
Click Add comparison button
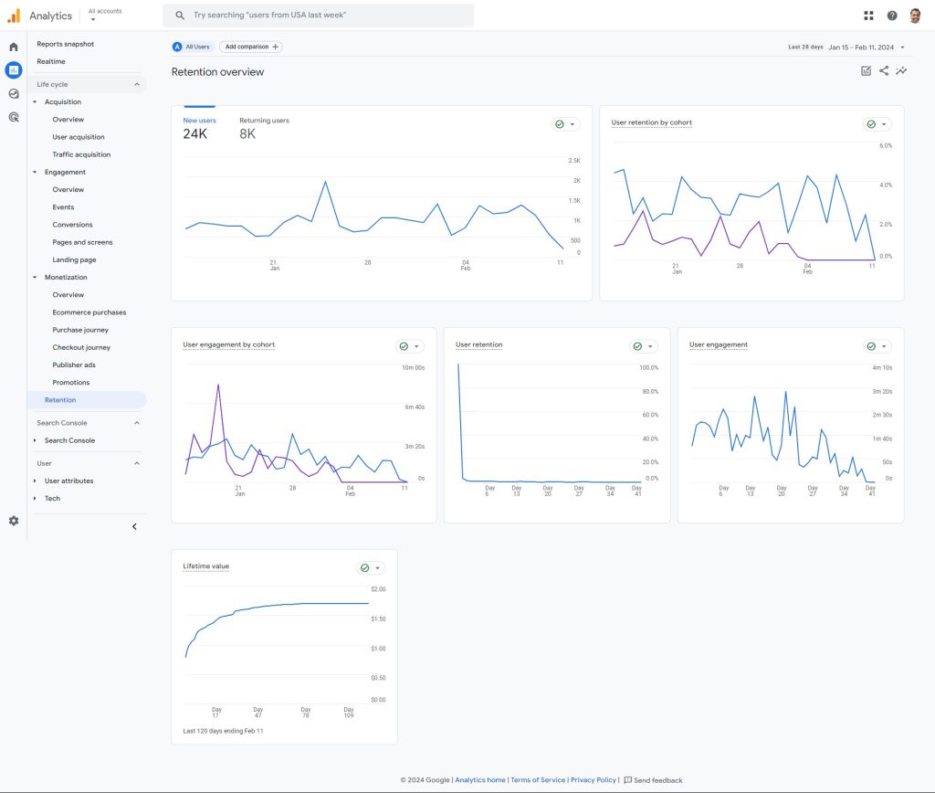tap(250, 47)
